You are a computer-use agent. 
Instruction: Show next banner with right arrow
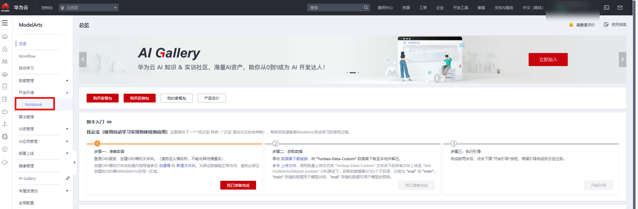622,59
